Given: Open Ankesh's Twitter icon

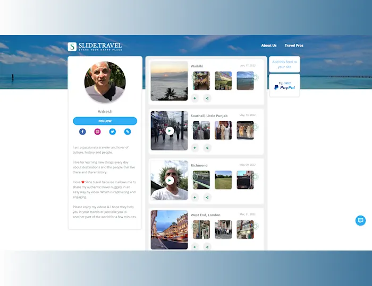Looking at the screenshot, I should coord(113,132).
